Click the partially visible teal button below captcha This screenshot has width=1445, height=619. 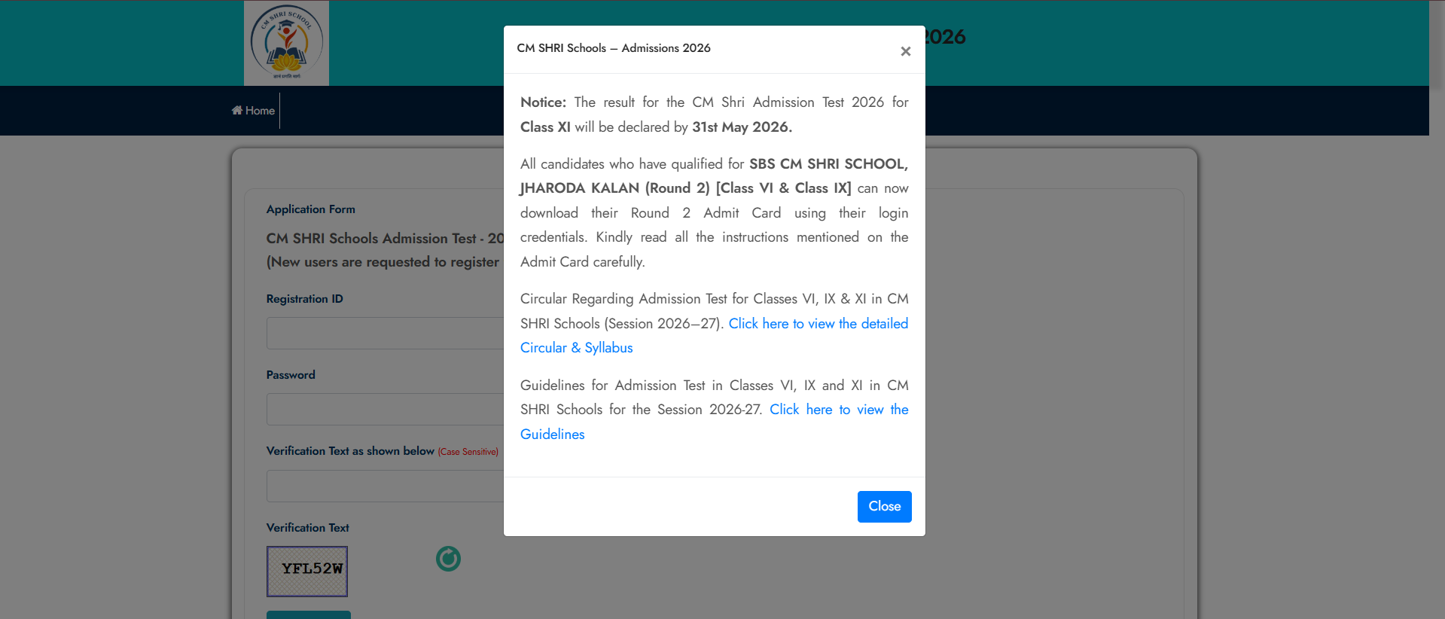pos(309,614)
